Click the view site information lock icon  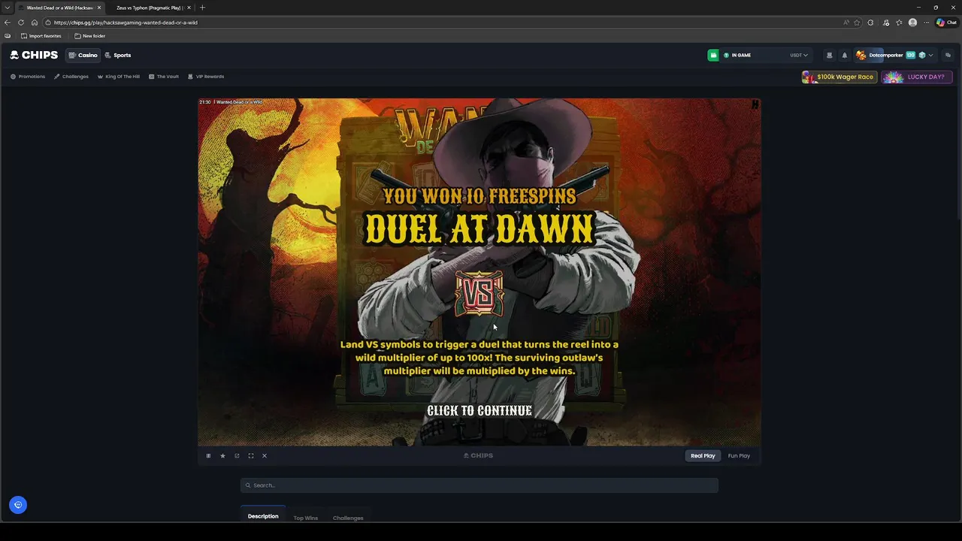pos(48,23)
